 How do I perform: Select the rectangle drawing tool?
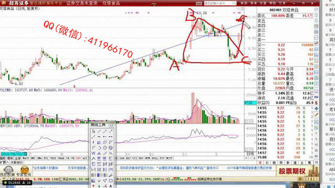(x=110, y=180)
